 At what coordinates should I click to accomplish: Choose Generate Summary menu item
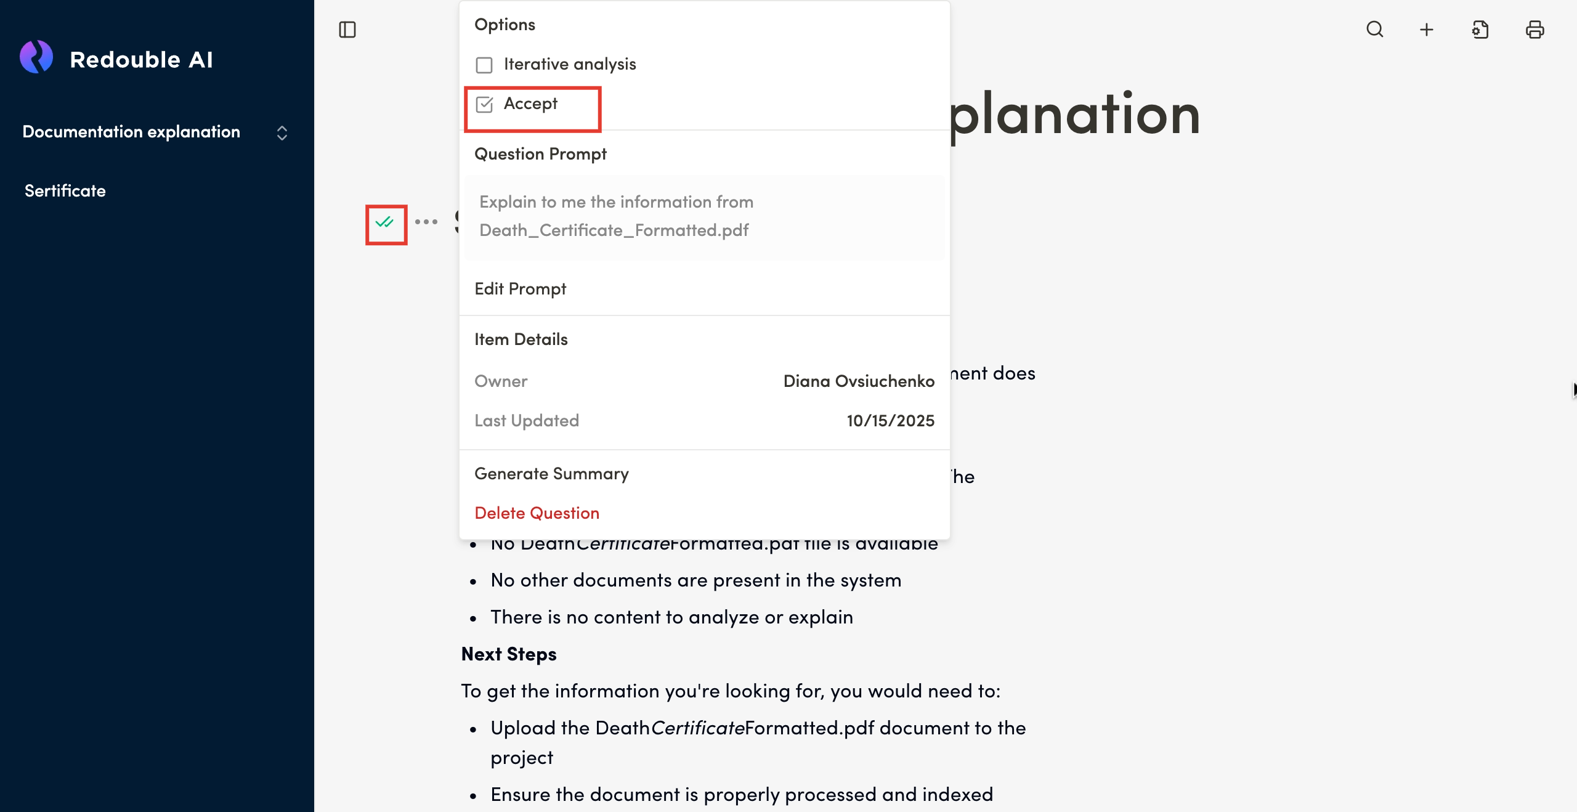tap(551, 474)
